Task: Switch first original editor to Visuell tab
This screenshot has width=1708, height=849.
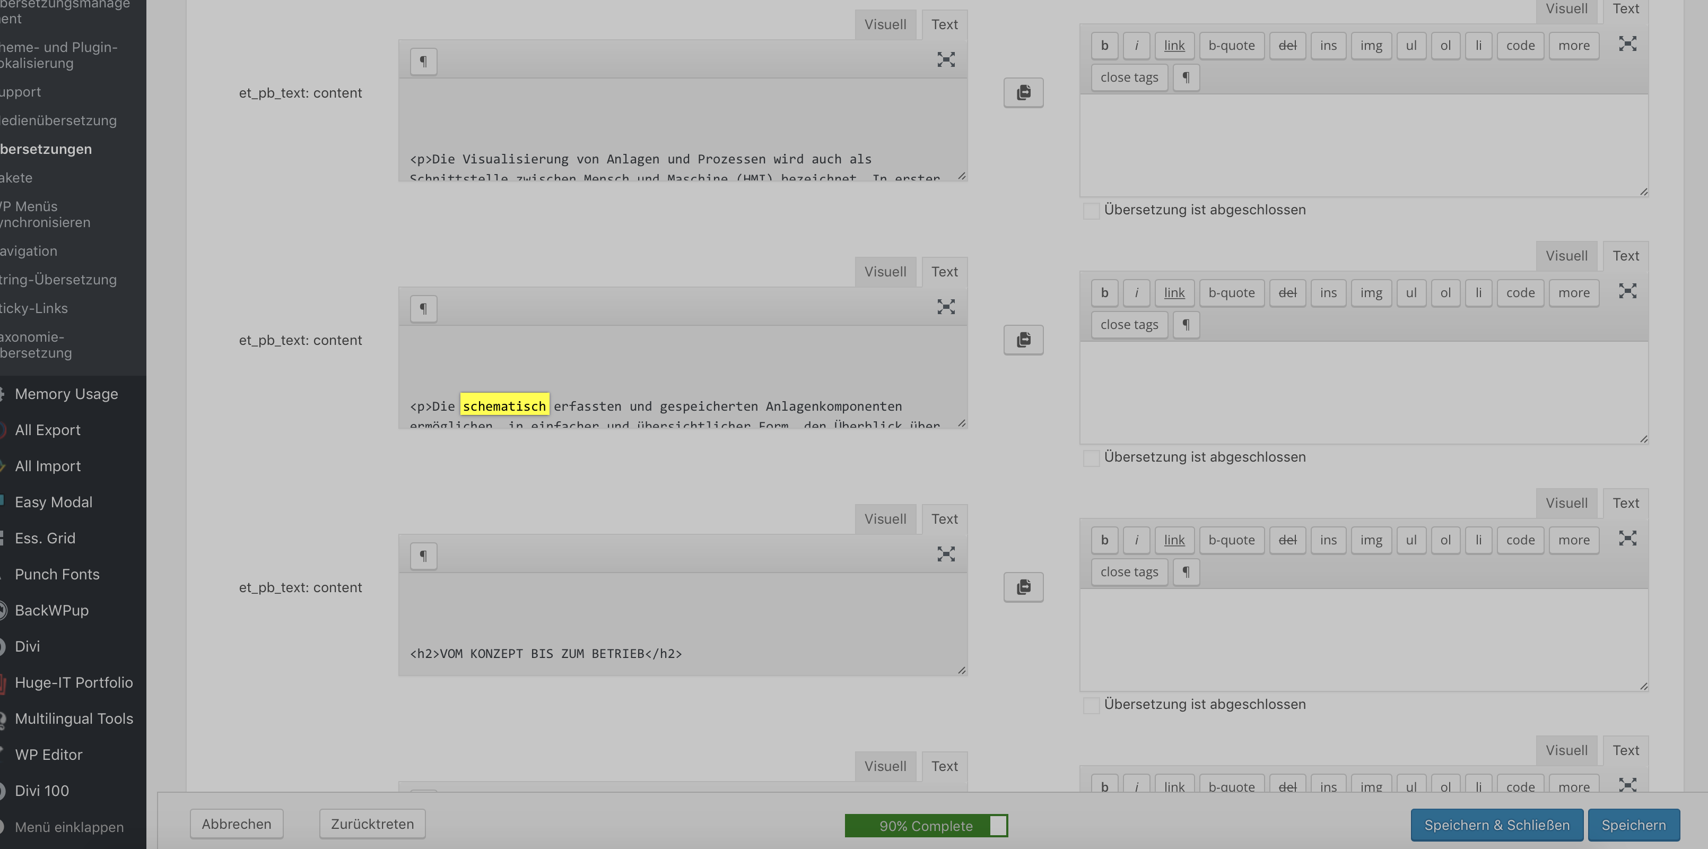Action: tap(885, 24)
